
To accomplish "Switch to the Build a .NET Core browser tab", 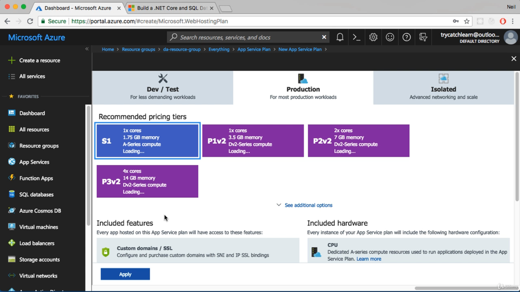I will tap(172, 8).
